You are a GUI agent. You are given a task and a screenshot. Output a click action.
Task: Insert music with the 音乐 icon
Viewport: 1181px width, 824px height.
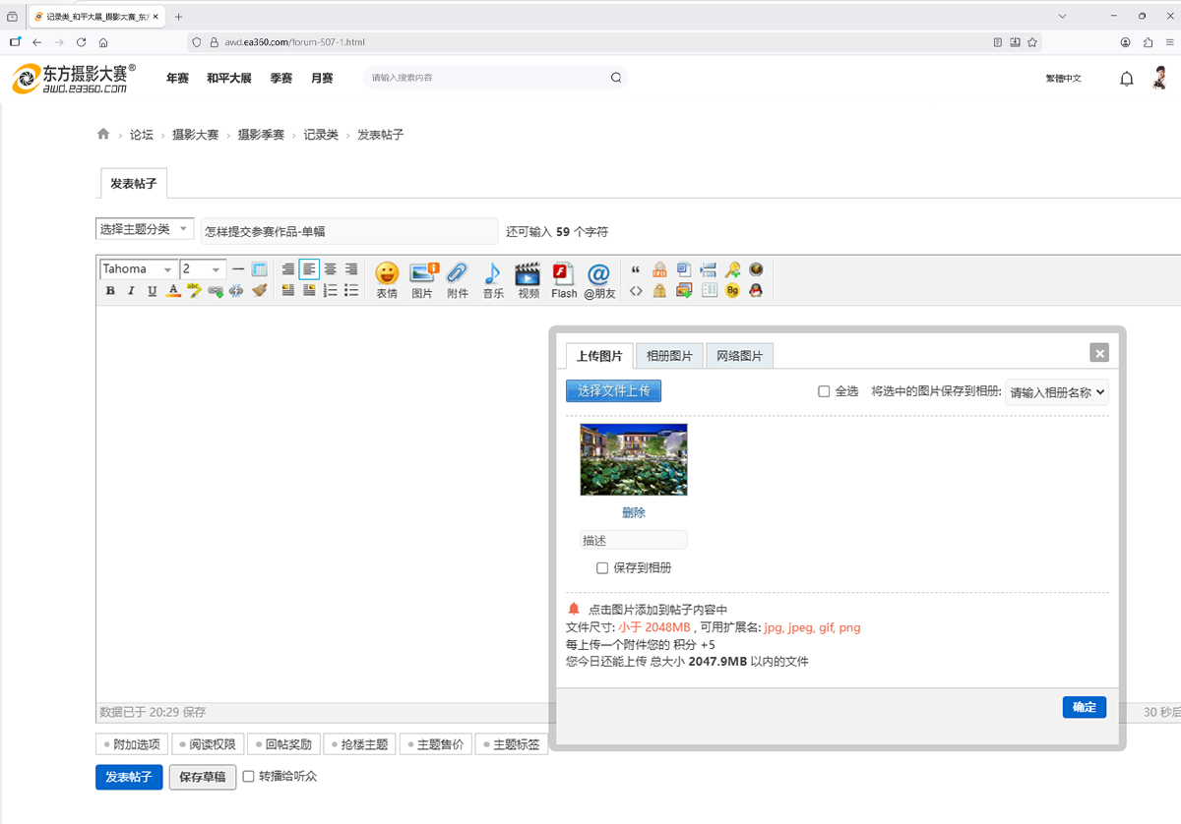click(493, 279)
